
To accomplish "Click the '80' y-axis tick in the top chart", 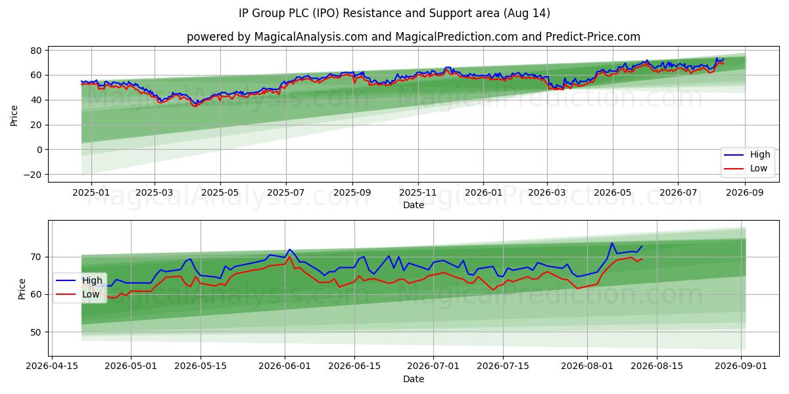I will point(37,51).
